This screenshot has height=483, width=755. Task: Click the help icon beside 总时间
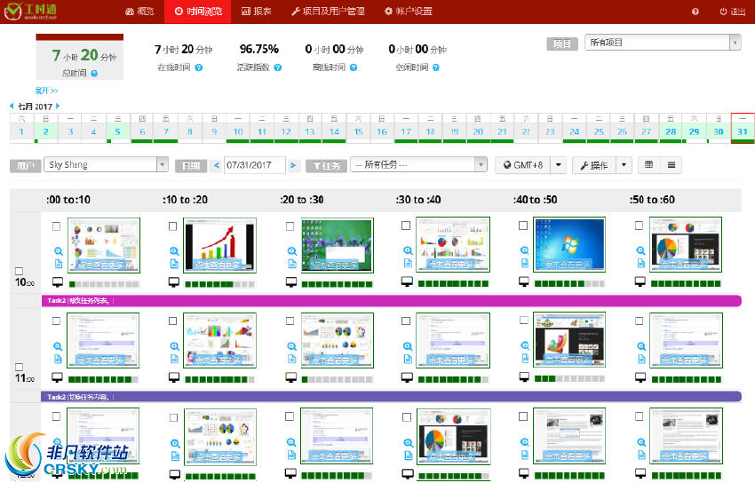[94, 74]
